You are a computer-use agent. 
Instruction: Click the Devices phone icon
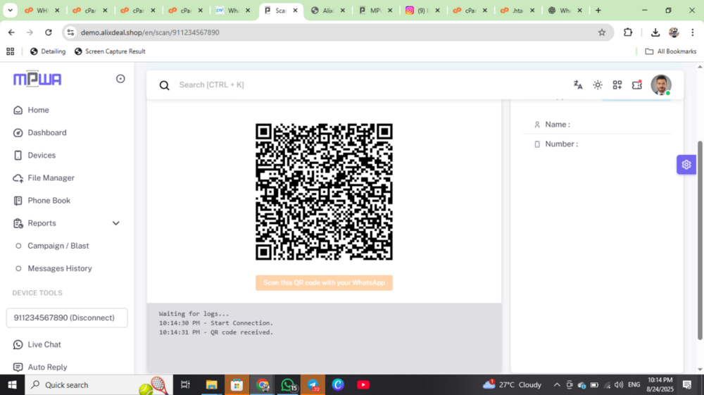coord(18,156)
